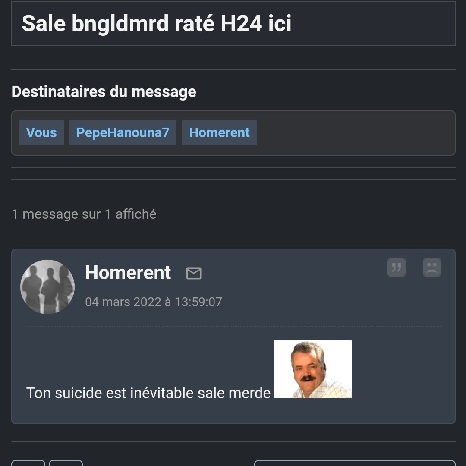Focus the wide outlined field at bottom right
Image resolution: width=466 pixels, height=466 pixels.
click(355, 463)
